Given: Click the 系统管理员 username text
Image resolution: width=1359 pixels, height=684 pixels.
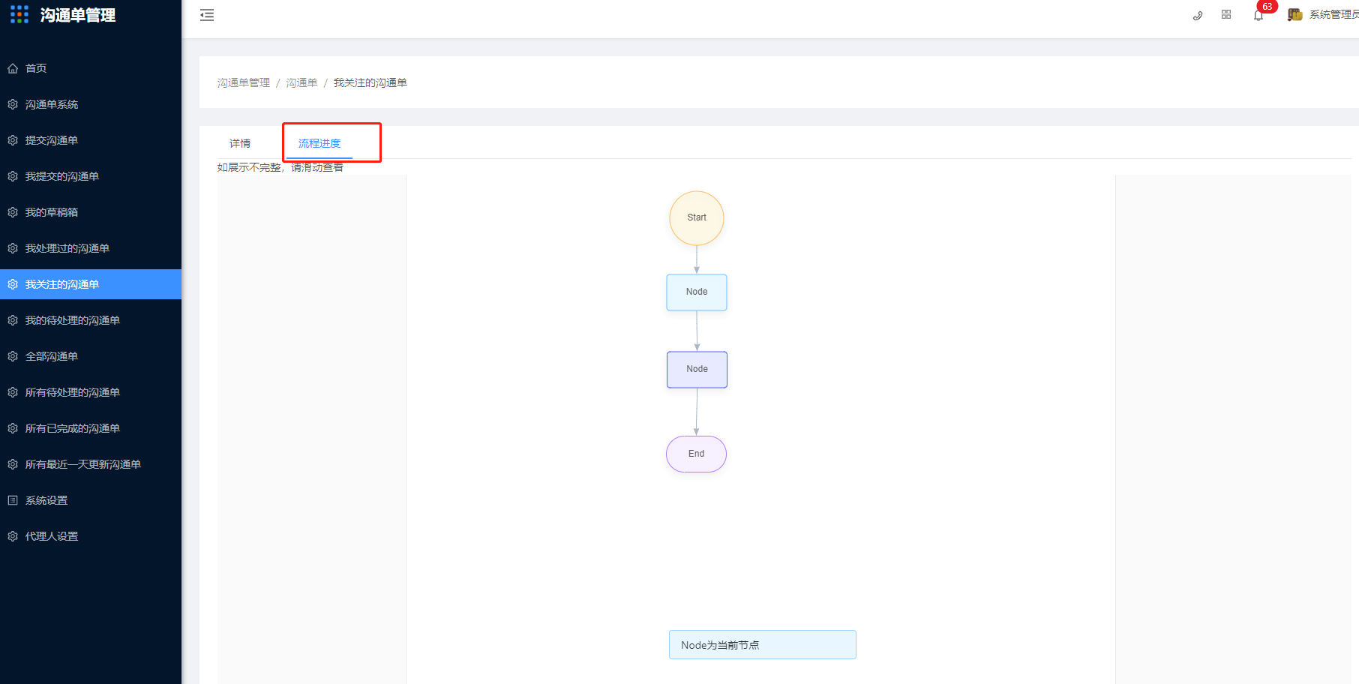Looking at the screenshot, I should (1334, 15).
